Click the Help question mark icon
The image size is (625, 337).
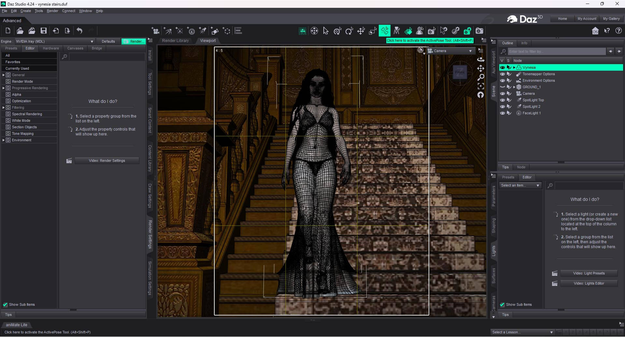click(618, 31)
